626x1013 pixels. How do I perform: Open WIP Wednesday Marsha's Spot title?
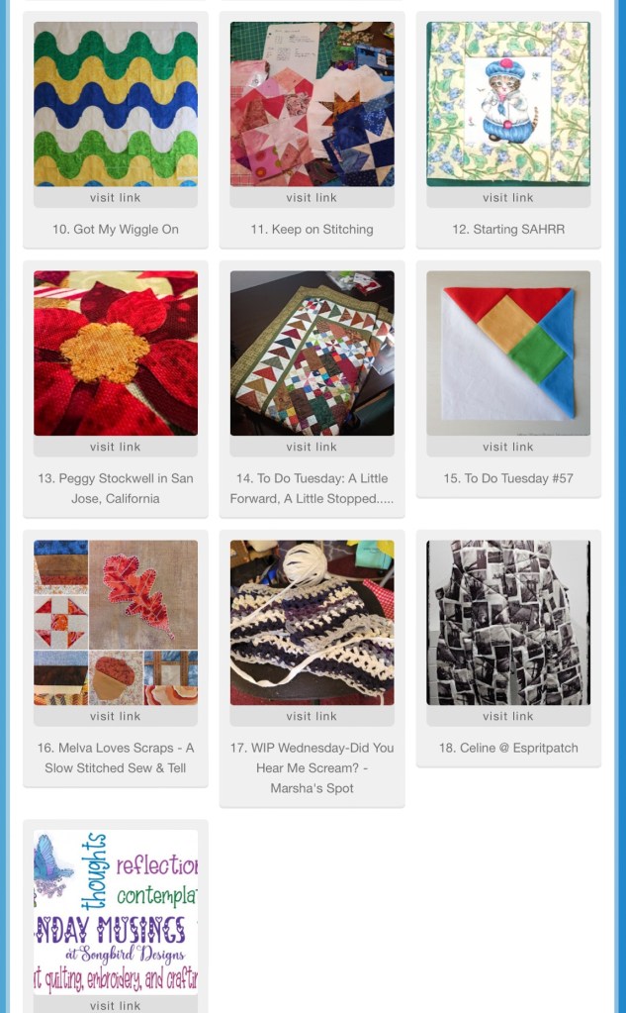(312, 767)
